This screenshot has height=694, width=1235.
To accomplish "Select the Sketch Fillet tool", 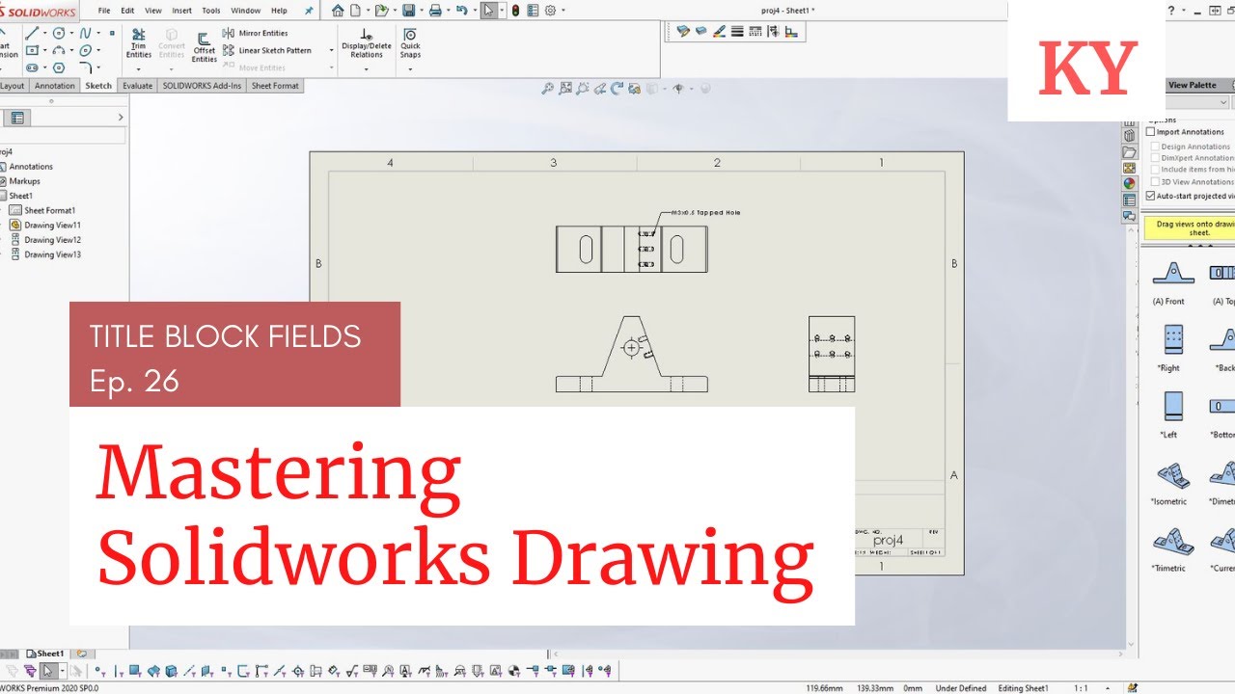I will click(86, 67).
